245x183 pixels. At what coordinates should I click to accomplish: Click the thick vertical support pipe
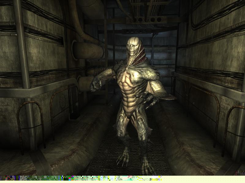[24, 61]
